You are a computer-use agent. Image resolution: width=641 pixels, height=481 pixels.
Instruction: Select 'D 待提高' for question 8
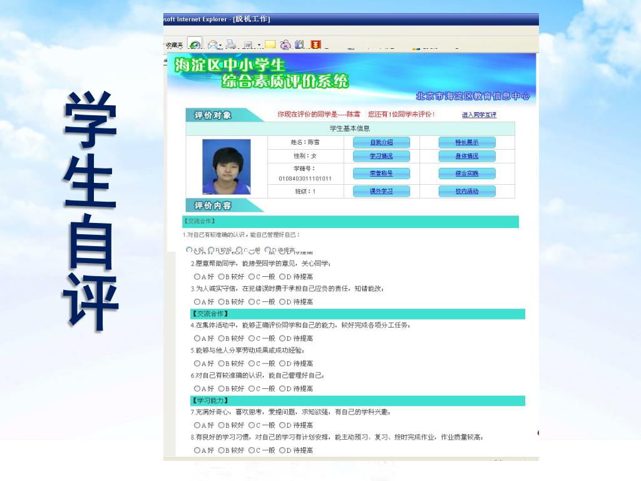(x=282, y=450)
